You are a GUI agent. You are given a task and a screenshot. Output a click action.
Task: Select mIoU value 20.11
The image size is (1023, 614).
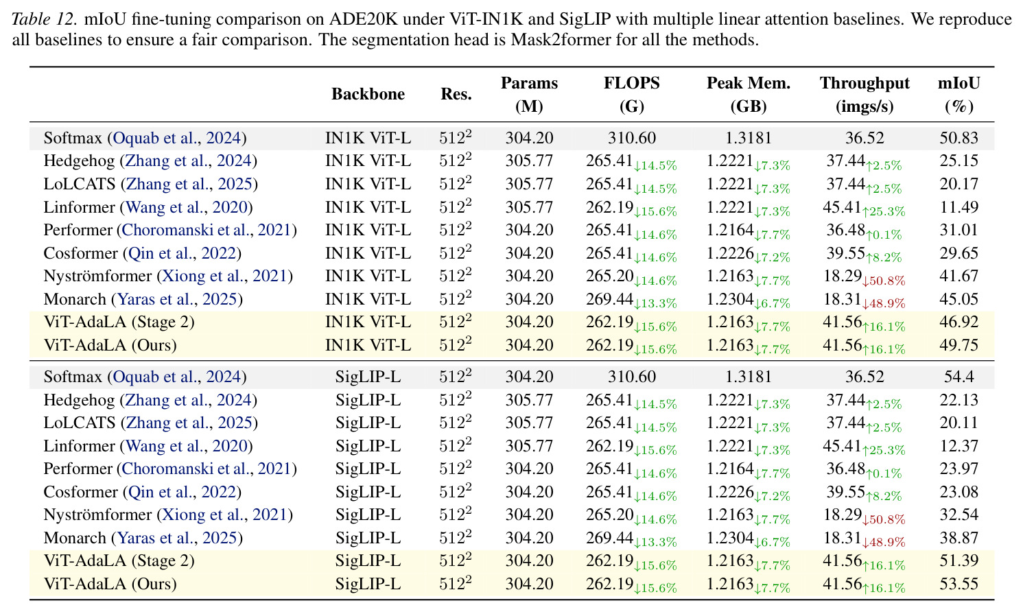(959, 423)
